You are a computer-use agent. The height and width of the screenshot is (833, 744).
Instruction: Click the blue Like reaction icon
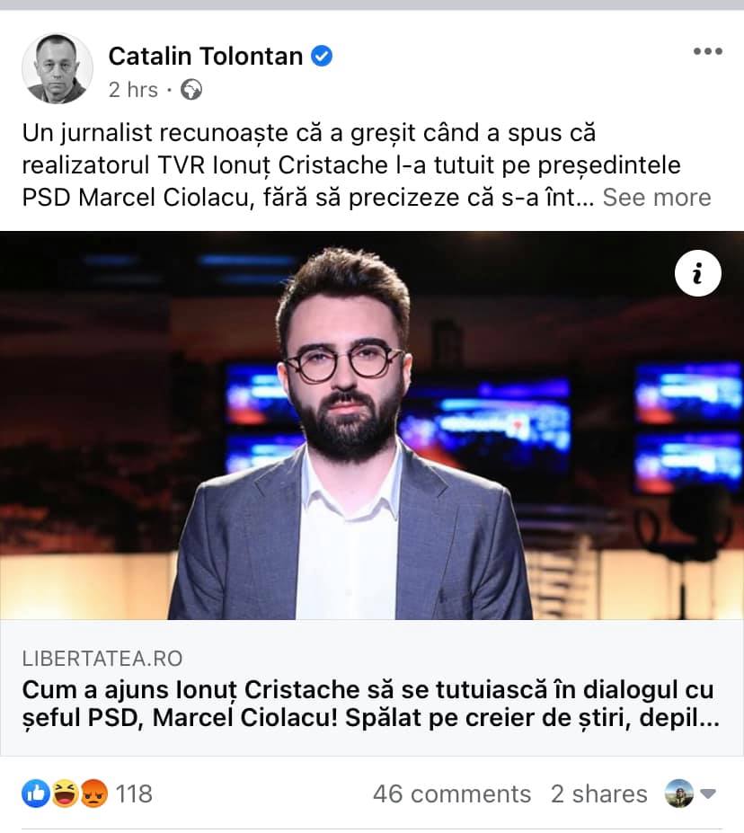(x=36, y=793)
